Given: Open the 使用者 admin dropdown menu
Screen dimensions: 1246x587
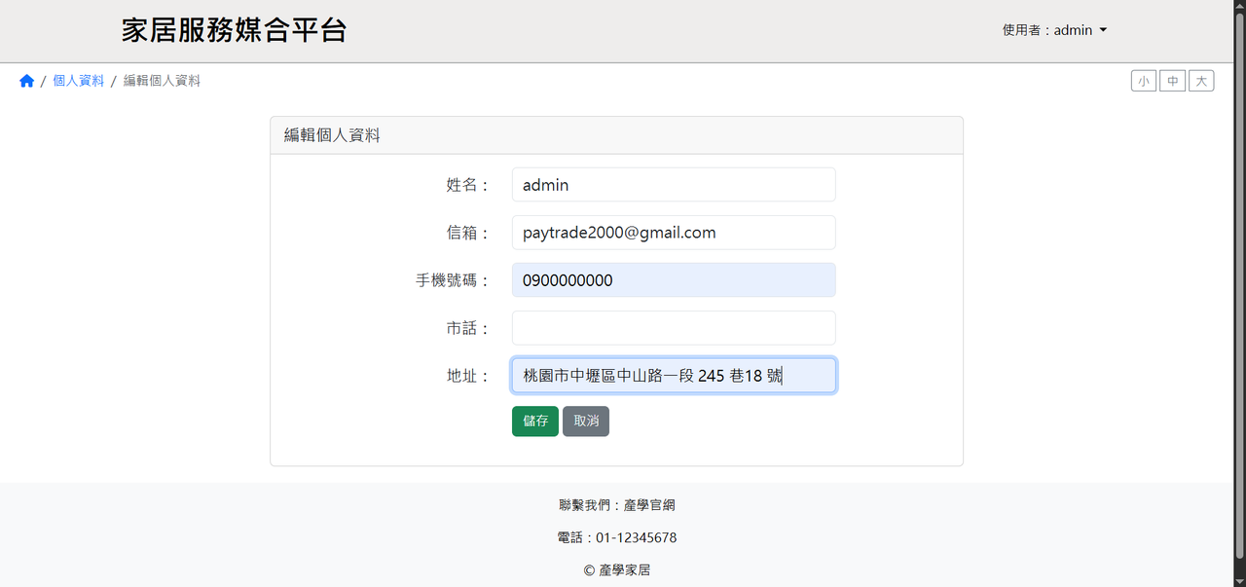Looking at the screenshot, I should [x=1055, y=30].
